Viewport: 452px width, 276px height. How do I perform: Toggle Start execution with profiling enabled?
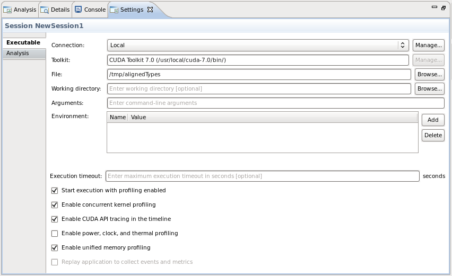point(55,191)
